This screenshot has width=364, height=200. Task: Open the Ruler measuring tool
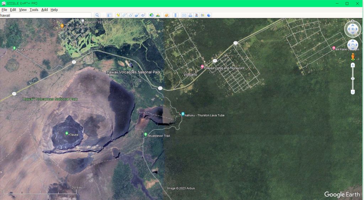click(x=175, y=15)
